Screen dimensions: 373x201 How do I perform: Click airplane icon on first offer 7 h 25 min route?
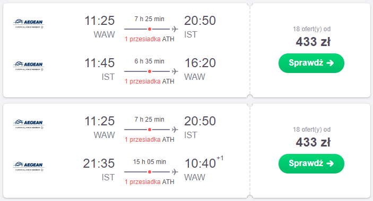click(x=175, y=29)
